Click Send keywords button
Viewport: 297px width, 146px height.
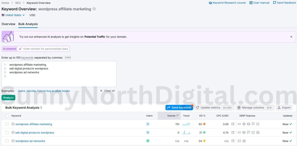[179, 107]
